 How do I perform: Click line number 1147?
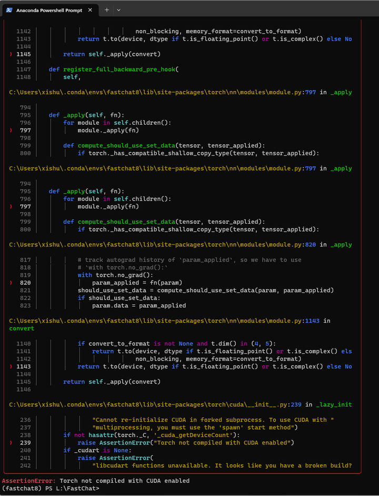(x=24, y=70)
